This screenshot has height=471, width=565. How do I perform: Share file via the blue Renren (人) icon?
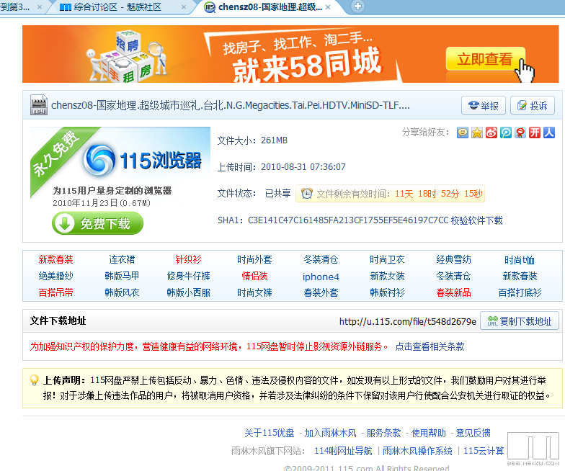point(549,133)
